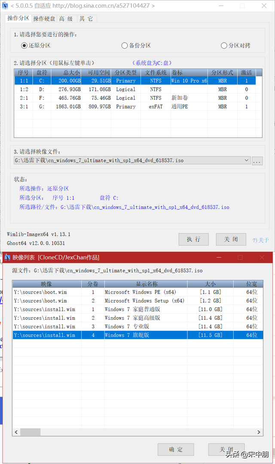The height and width of the screenshot is (464, 275).
Task: Click the horizontal scrollbar thumb in image list
Action: coord(31,432)
